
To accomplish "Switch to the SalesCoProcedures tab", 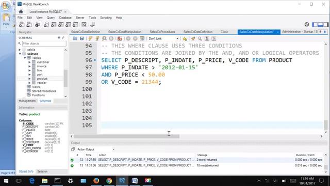I will [162, 32].
